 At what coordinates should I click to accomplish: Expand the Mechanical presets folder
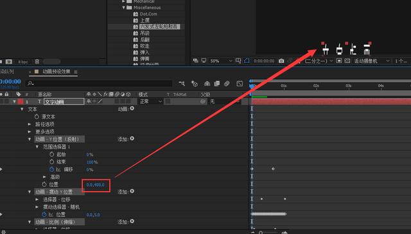pyautogui.click(x=124, y=1)
